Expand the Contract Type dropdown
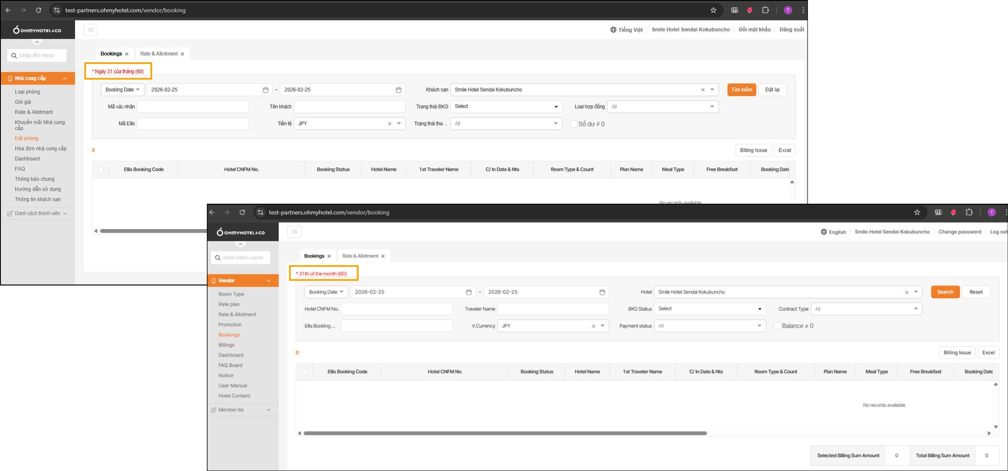Image resolution: width=1008 pixels, height=471 pixels. coord(866,309)
